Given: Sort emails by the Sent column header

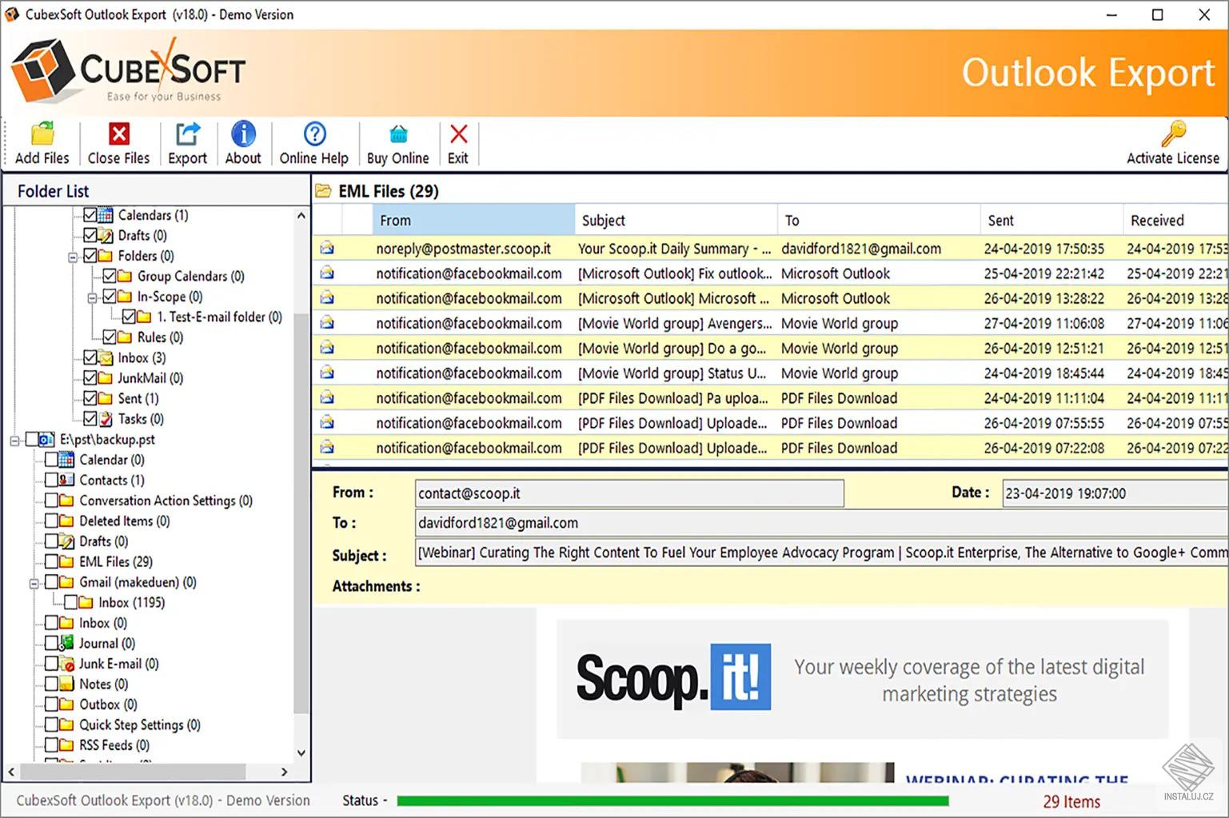Looking at the screenshot, I should [x=1052, y=221].
